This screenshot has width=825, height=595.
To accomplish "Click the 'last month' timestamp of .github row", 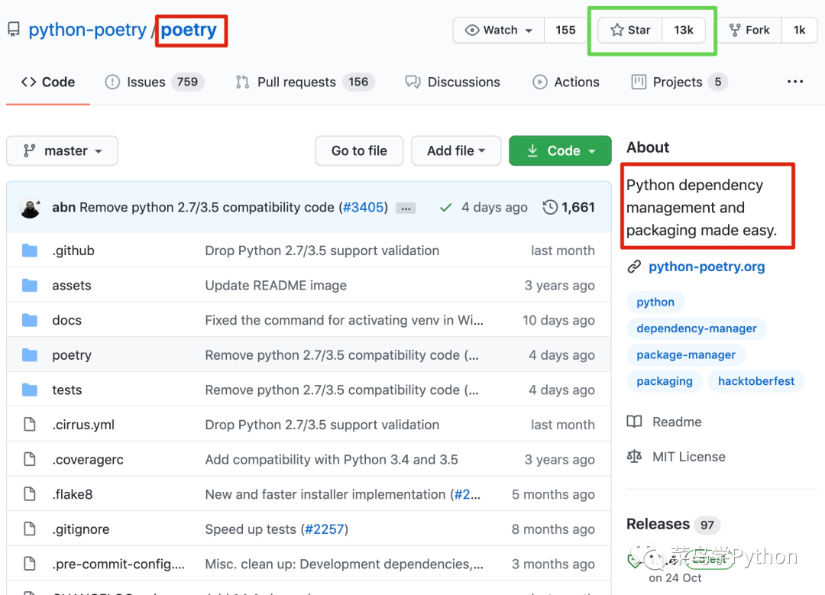I will tap(562, 251).
